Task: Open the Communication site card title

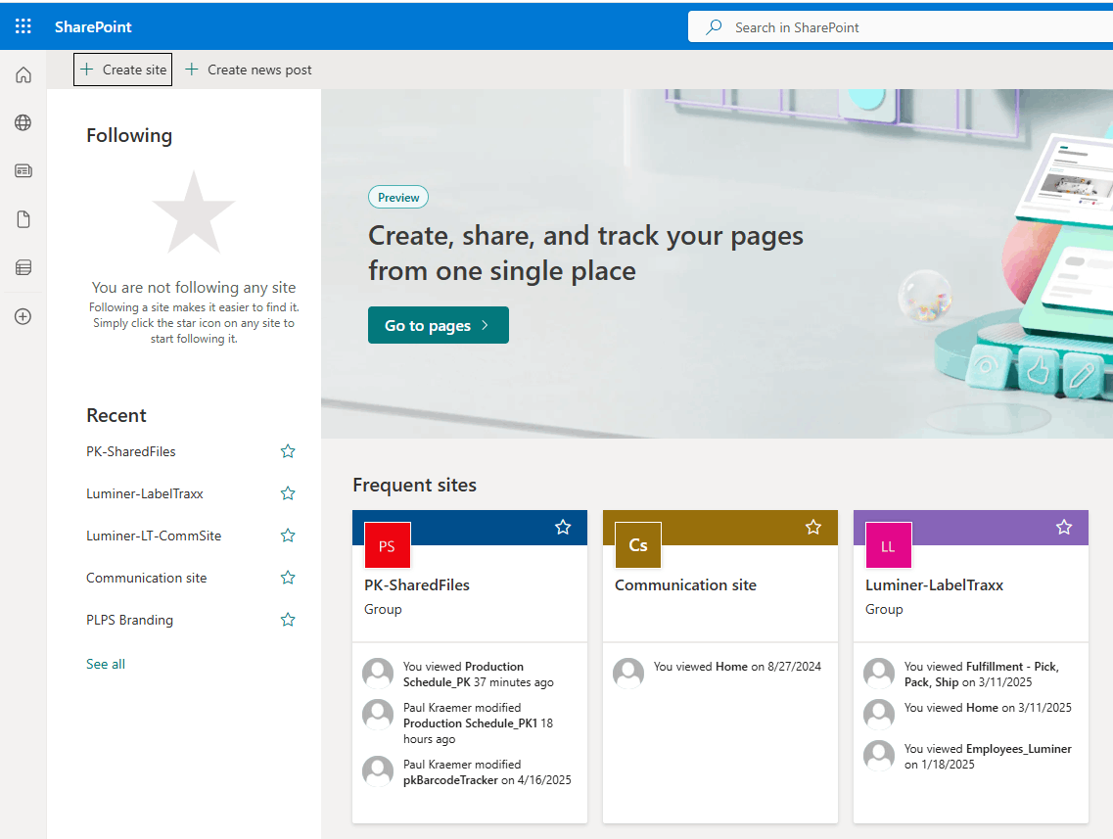Action: (685, 584)
